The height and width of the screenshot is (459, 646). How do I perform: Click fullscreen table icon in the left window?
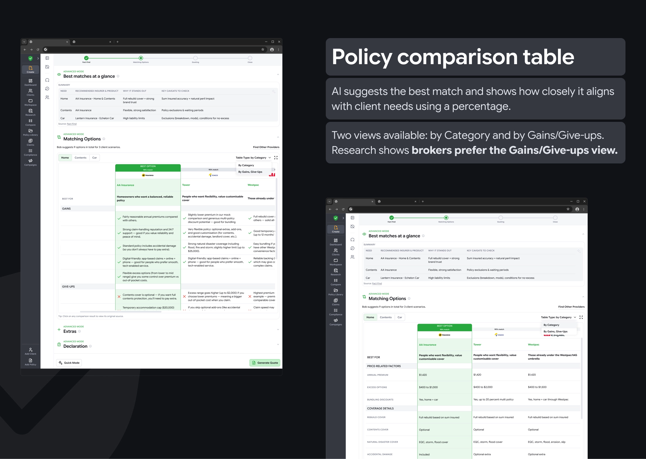click(x=276, y=158)
